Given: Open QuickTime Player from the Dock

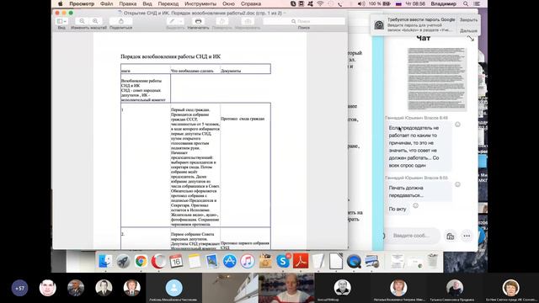Looking at the screenshot, I should [x=354, y=262].
